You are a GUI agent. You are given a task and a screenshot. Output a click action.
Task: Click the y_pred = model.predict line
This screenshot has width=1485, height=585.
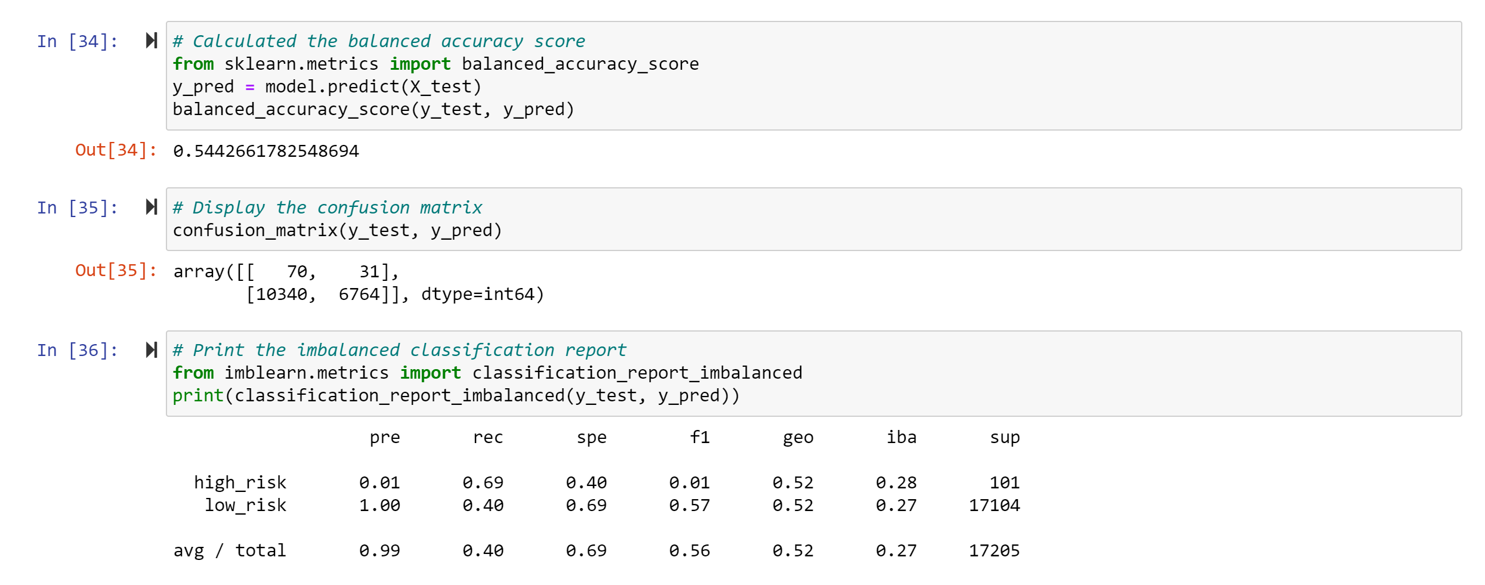click(x=326, y=86)
